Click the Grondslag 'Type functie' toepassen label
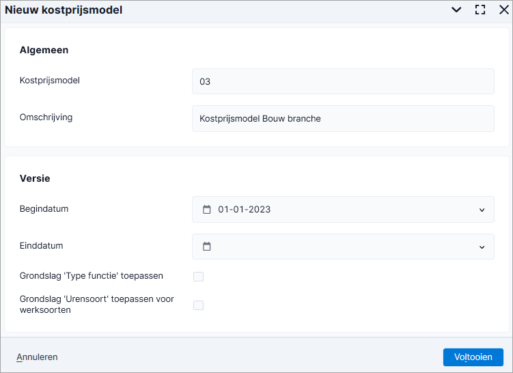This screenshot has width=513, height=373. (92, 276)
